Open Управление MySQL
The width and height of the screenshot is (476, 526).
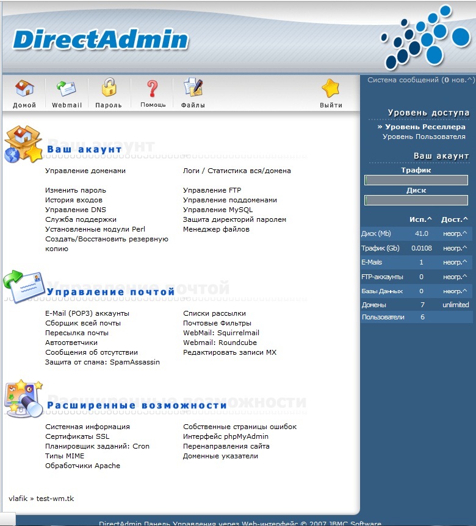(218, 210)
